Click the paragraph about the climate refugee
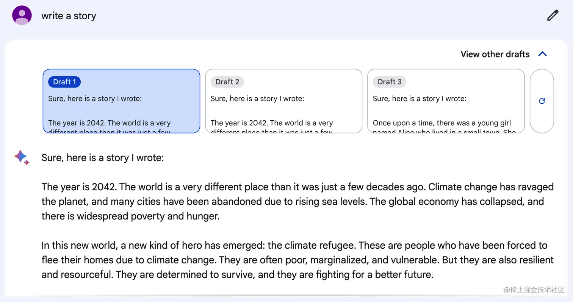This screenshot has width=573, height=302. pyautogui.click(x=297, y=260)
